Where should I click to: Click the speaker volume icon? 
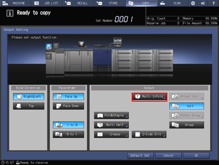(x=203, y=3)
